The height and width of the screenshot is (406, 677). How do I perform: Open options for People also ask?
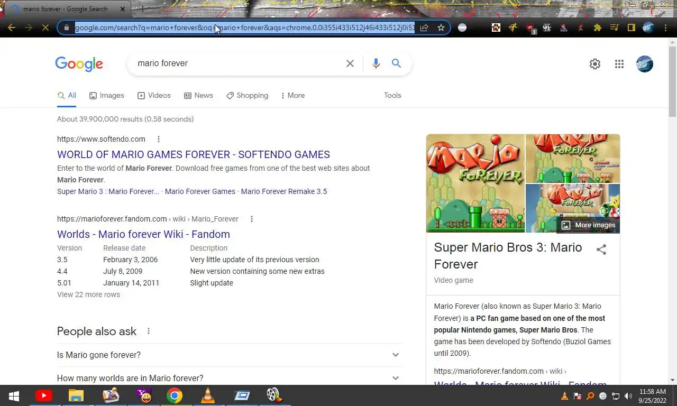point(149,331)
